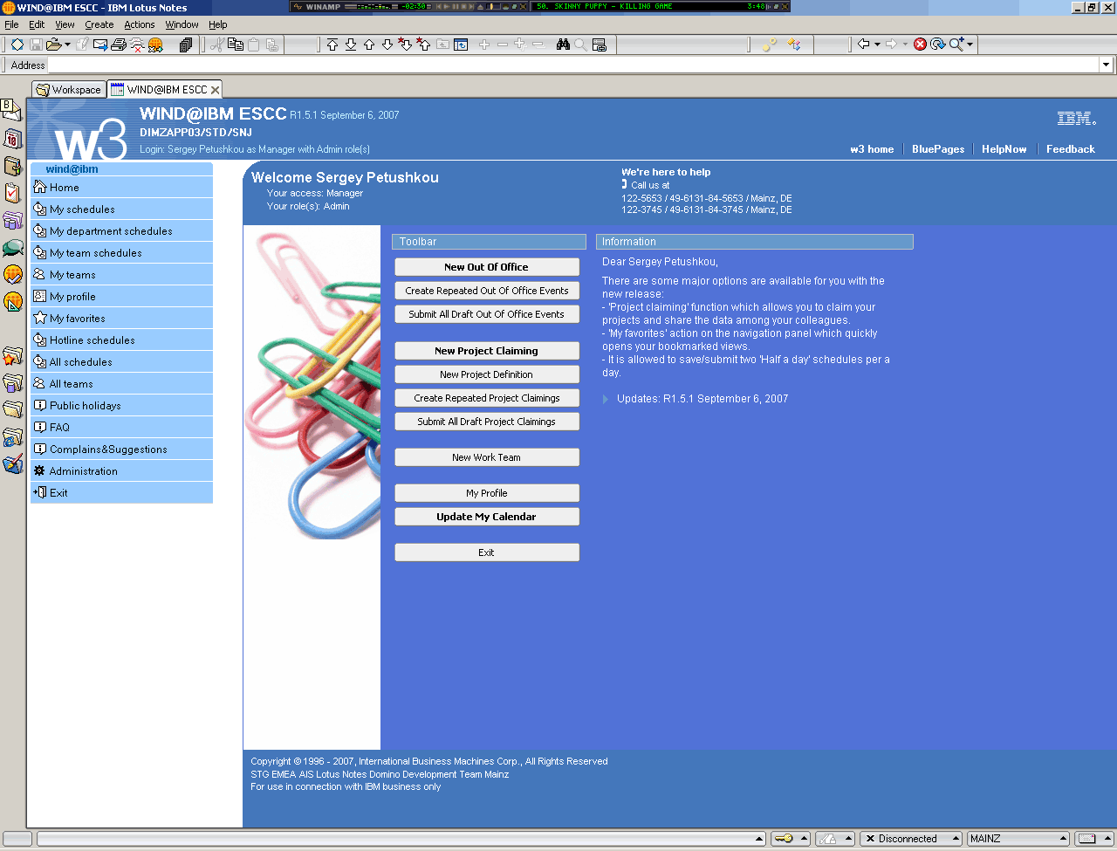Open the Address bar dropdown
Image resolution: width=1117 pixels, height=851 pixels.
pos(1106,65)
